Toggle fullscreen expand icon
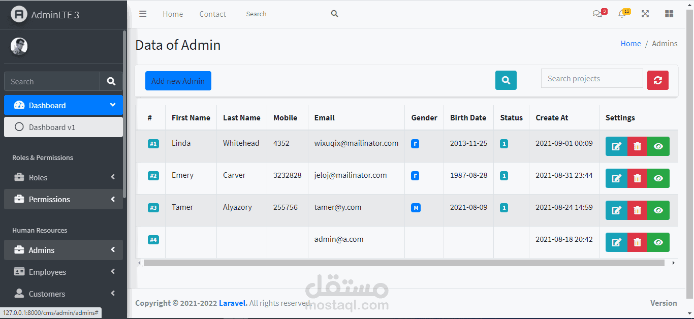Screen dimensions: 694x319 tap(645, 14)
